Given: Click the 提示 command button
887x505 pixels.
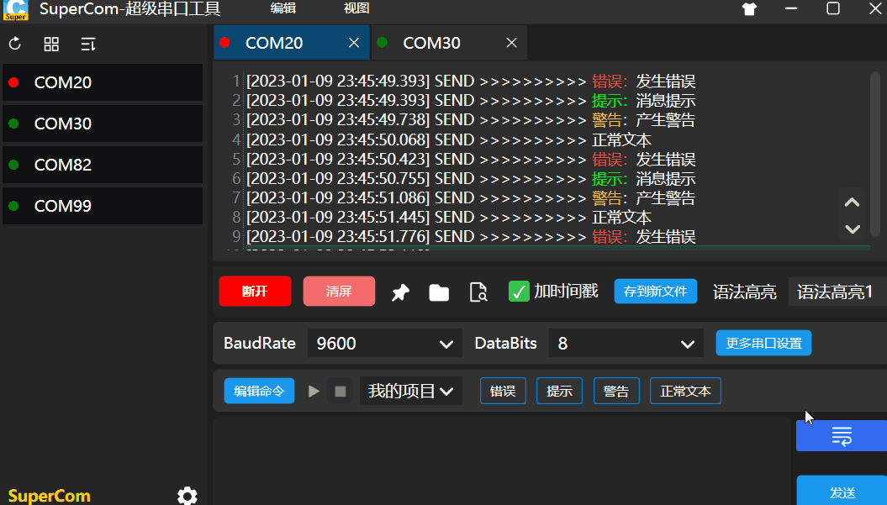Looking at the screenshot, I should pos(559,391).
